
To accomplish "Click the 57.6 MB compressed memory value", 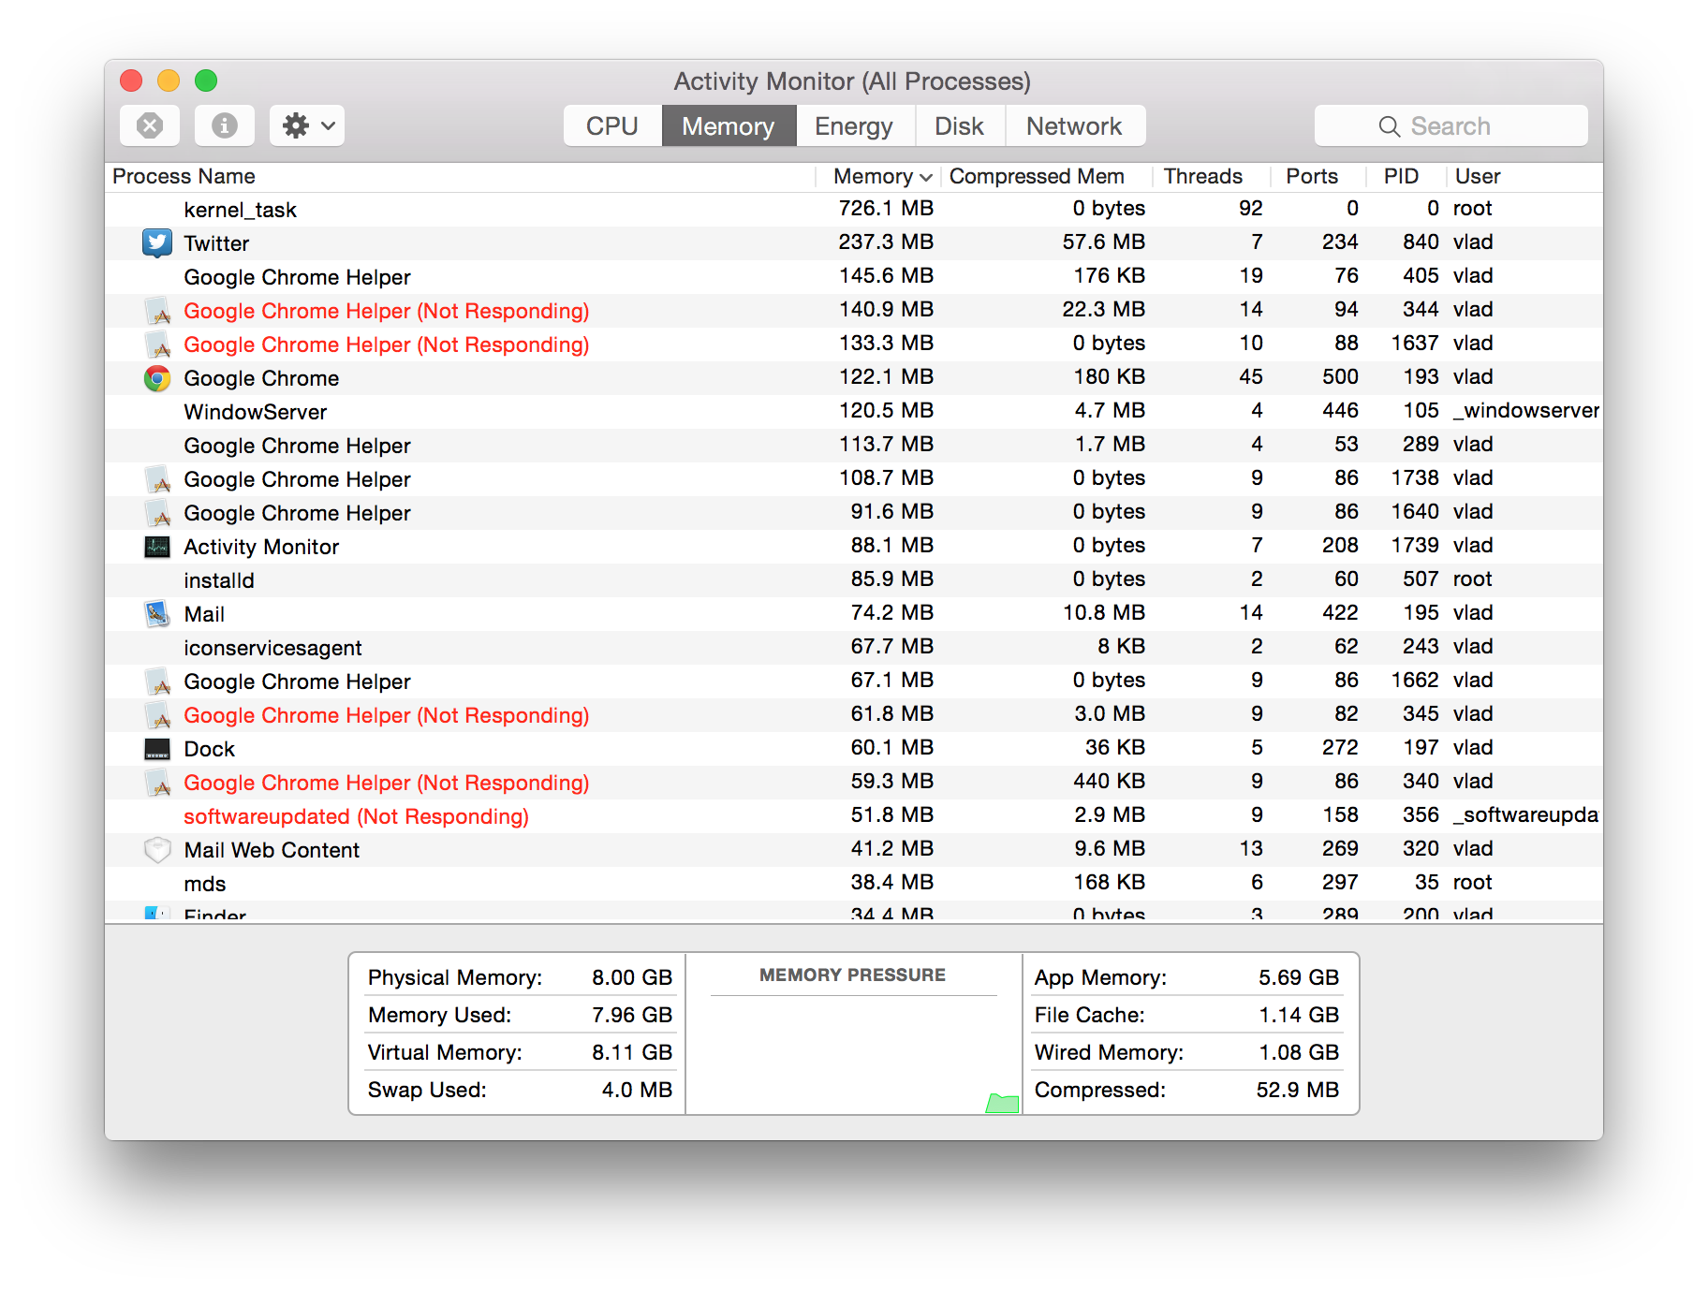I will point(1103,242).
